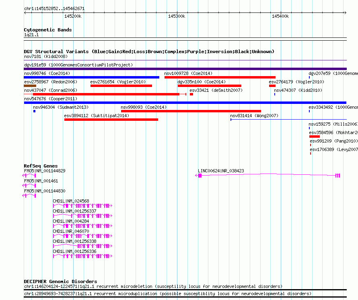The width and height of the screenshot is (358, 300).
Task: Click the esv3894112 (Suktitipat2014) red bar
Action: pos(111,120)
